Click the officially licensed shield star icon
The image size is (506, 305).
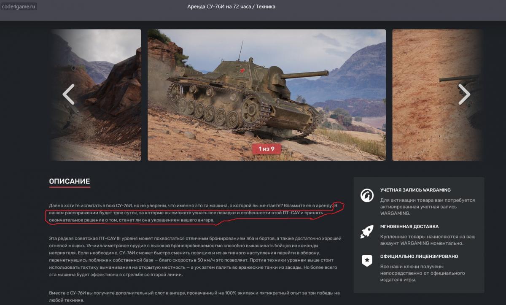(x=367, y=260)
